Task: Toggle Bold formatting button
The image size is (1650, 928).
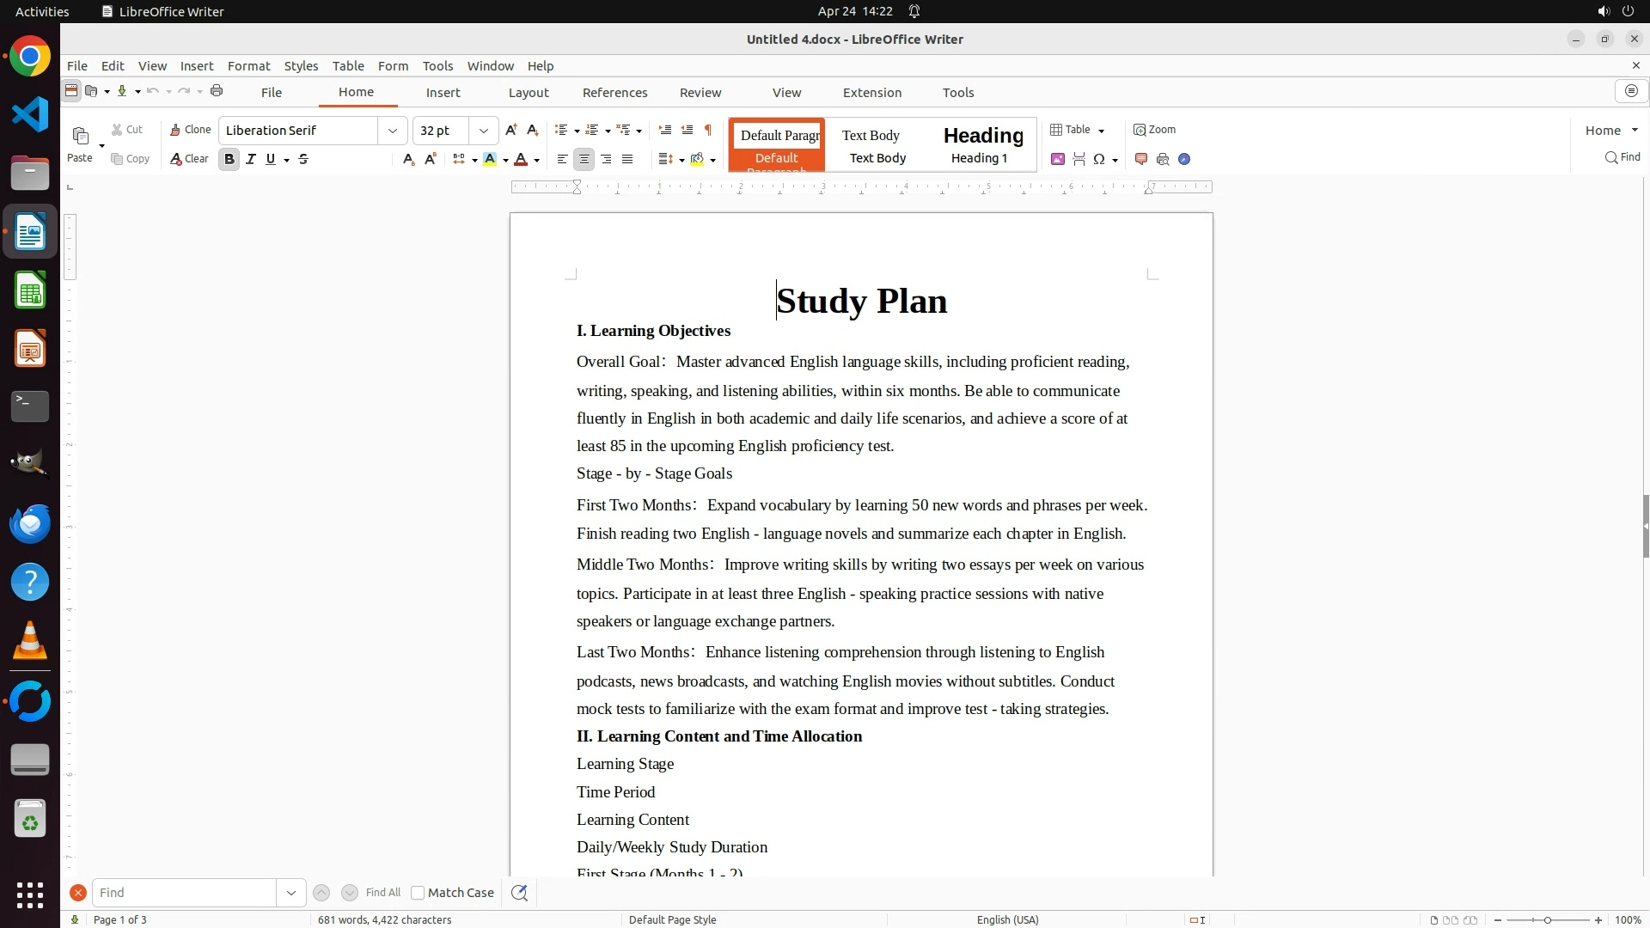Action: (229, 159)
